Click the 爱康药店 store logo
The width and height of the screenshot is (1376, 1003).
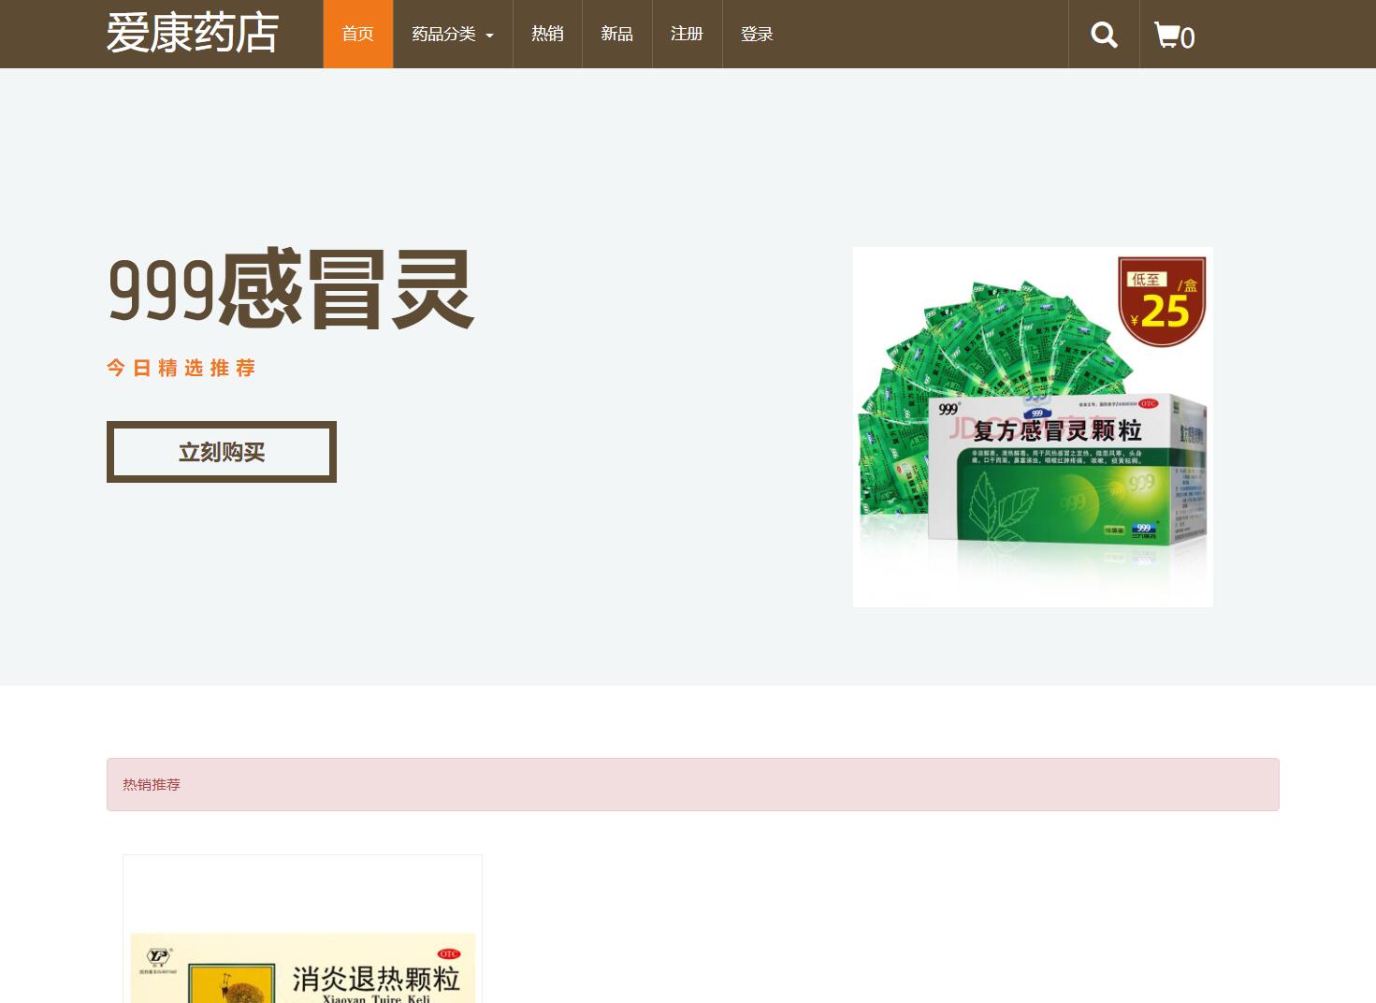pyautogui.click(x=191, y=32)
